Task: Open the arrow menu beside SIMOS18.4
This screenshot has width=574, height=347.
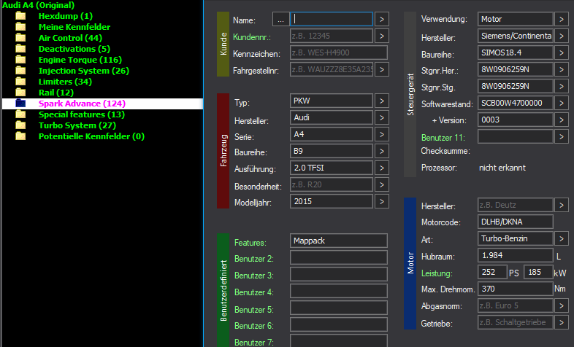Action: click(x=562, y=53)
